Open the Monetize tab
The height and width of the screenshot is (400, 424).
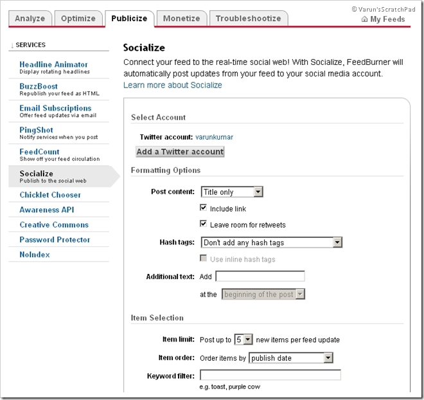tap(181, 19)
